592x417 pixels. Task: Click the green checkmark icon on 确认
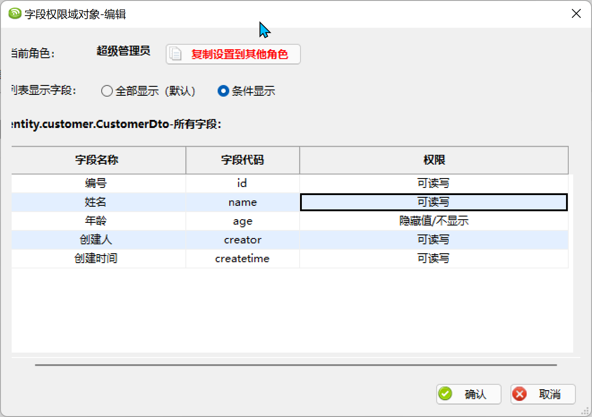pos(445,394)
